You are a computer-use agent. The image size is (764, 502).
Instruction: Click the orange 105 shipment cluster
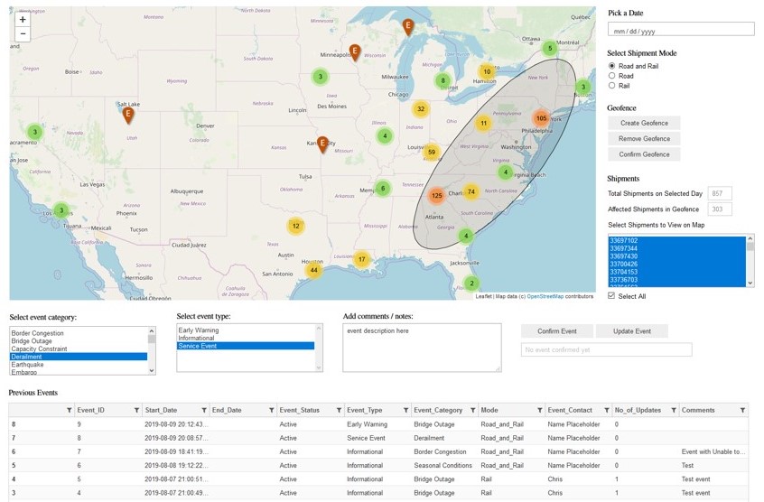coord(541,118)
